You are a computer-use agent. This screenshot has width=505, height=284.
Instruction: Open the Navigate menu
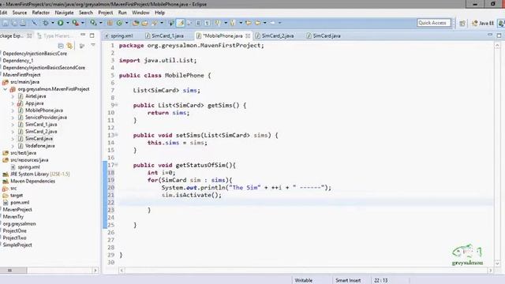tap(64, 13)
